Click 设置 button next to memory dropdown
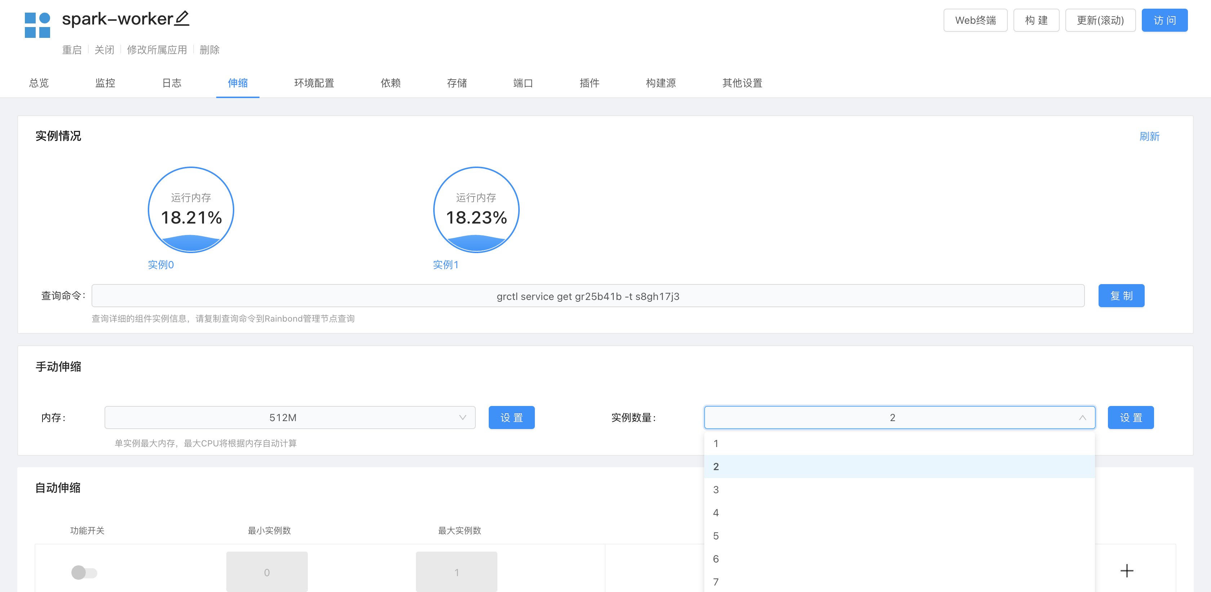 511,418
